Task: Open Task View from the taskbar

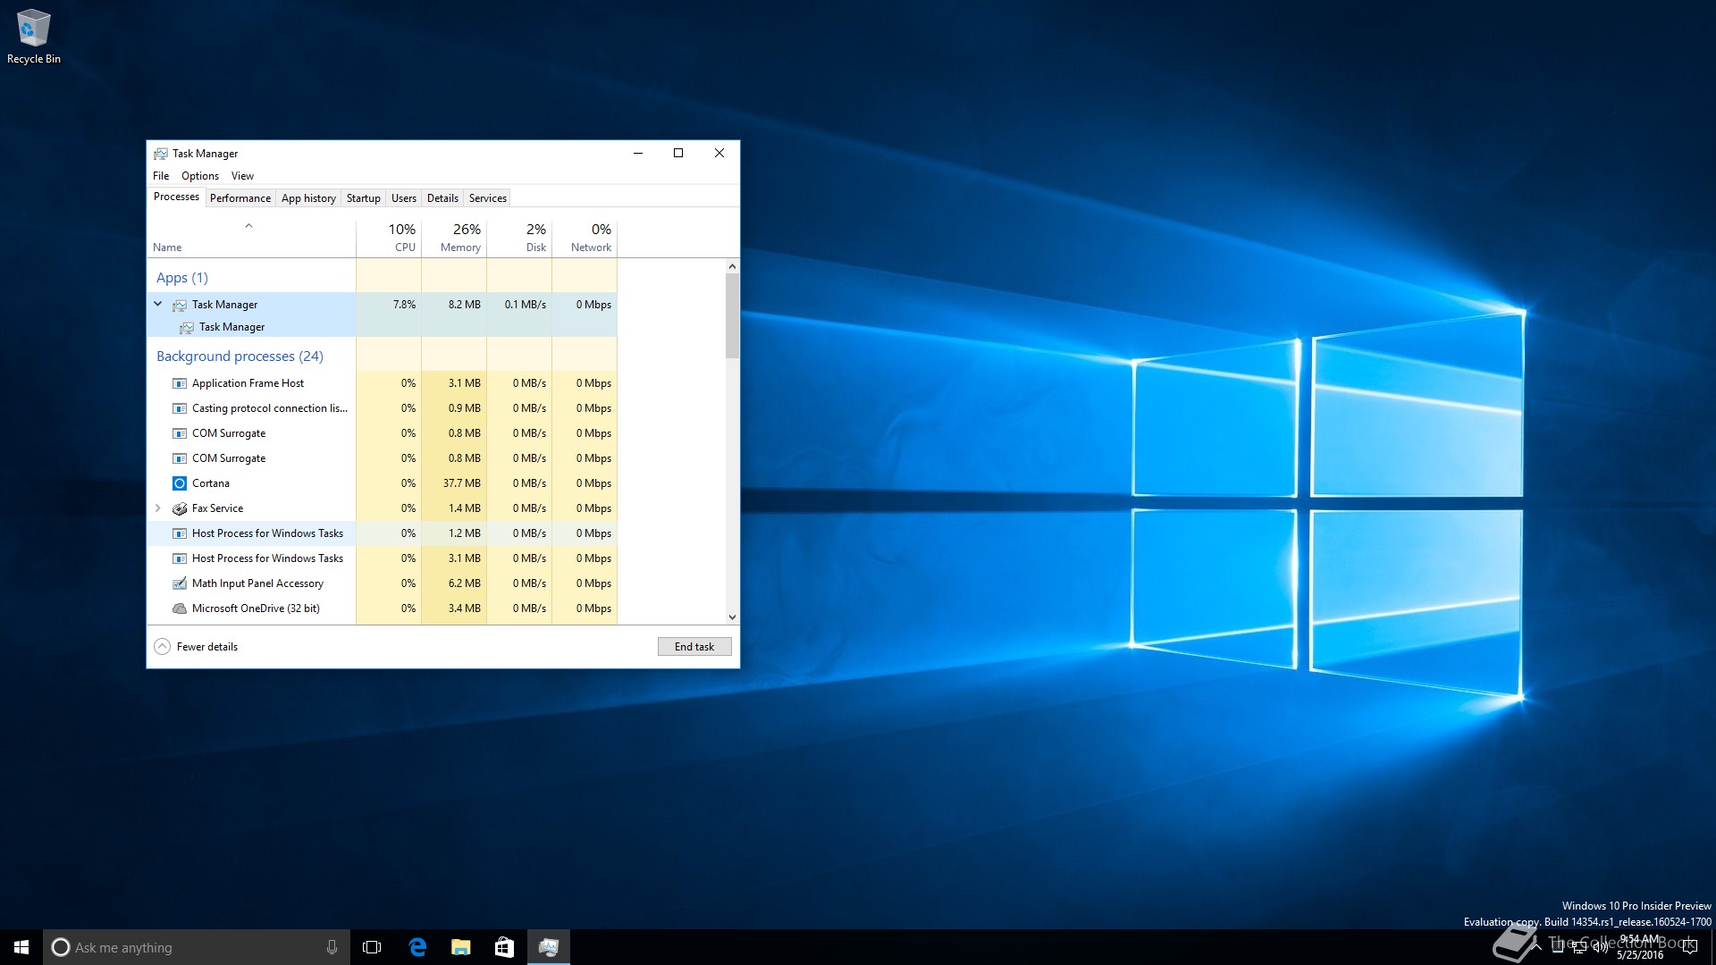Action: (372, 947)
